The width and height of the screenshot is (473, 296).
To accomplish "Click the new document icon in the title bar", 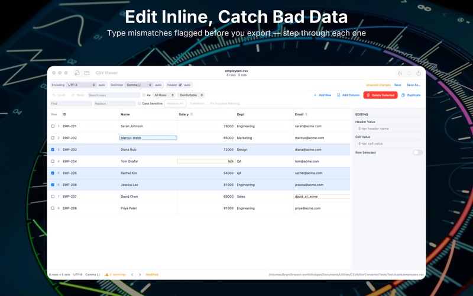I will point(77,73).
